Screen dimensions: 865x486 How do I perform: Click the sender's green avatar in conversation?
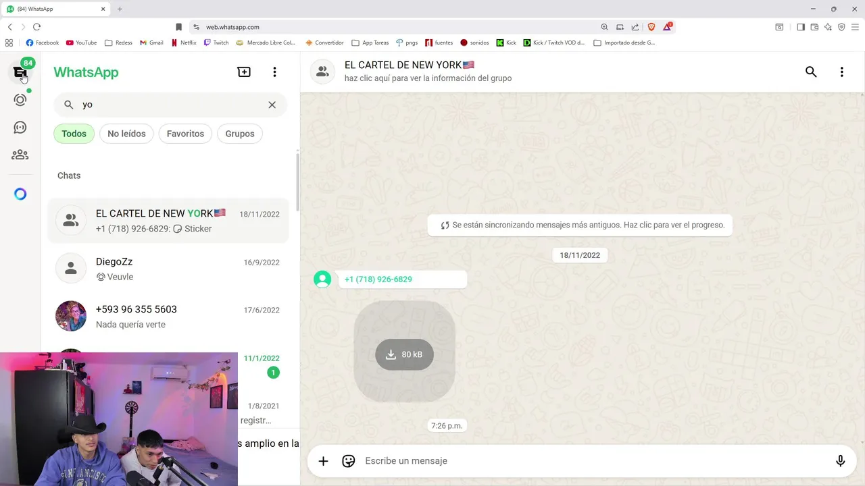pos(322,279)
